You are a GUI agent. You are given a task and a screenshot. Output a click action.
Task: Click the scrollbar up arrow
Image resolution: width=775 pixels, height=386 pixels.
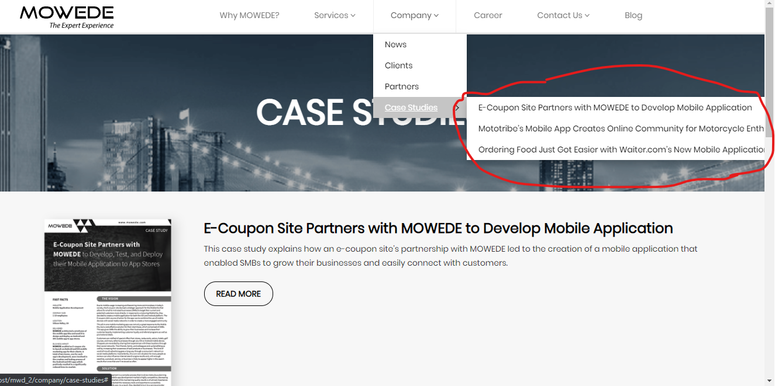click(x=770, y=5)
